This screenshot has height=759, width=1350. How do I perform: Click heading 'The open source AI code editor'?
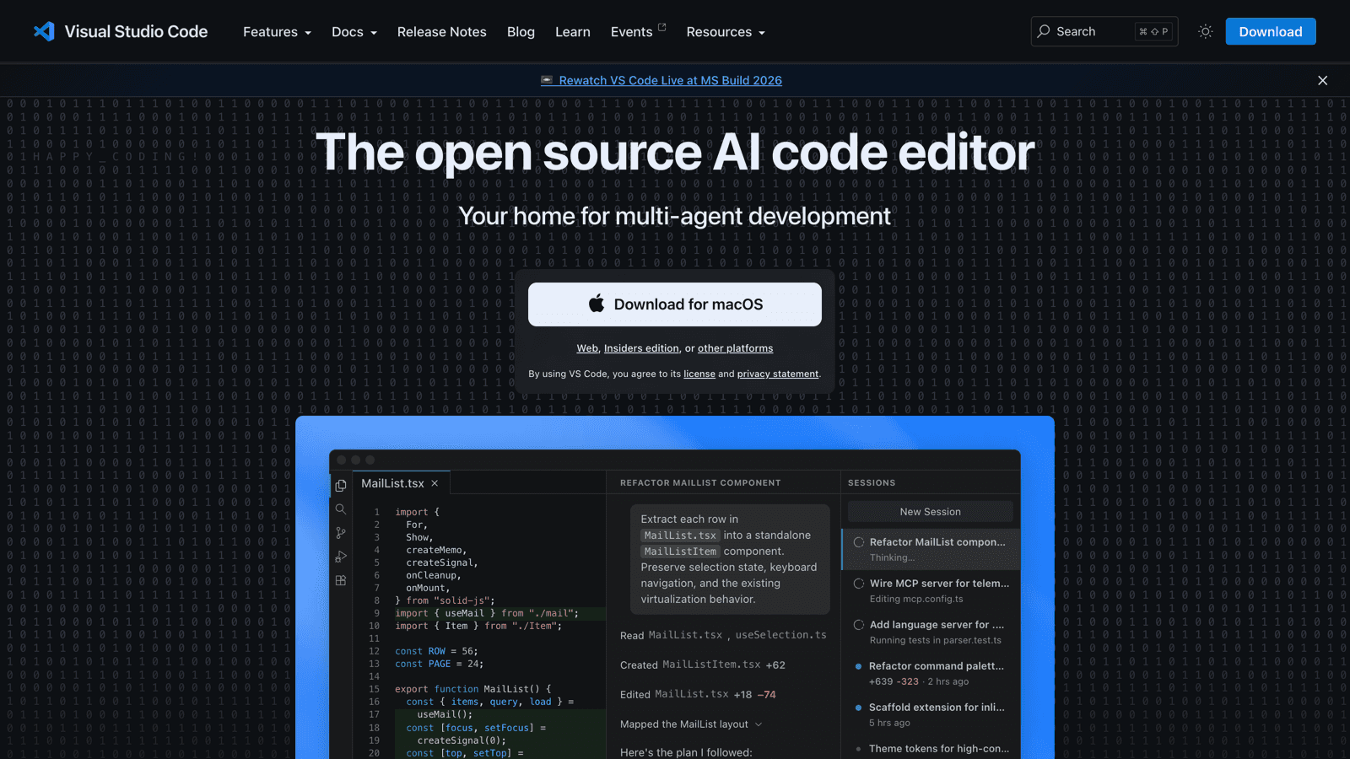675,153
